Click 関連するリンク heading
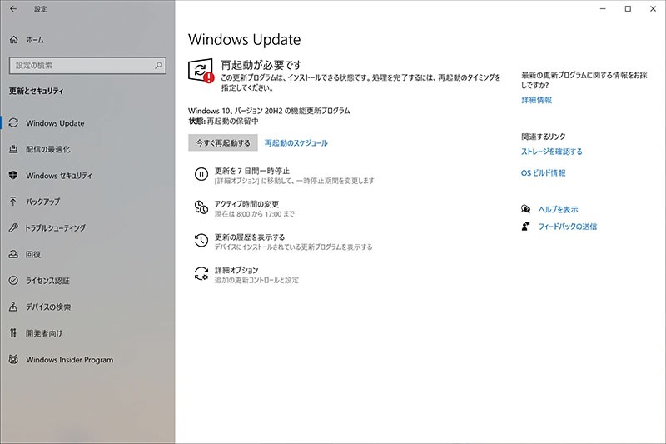This screenshot has width=666, height=444. click(544, 137)
